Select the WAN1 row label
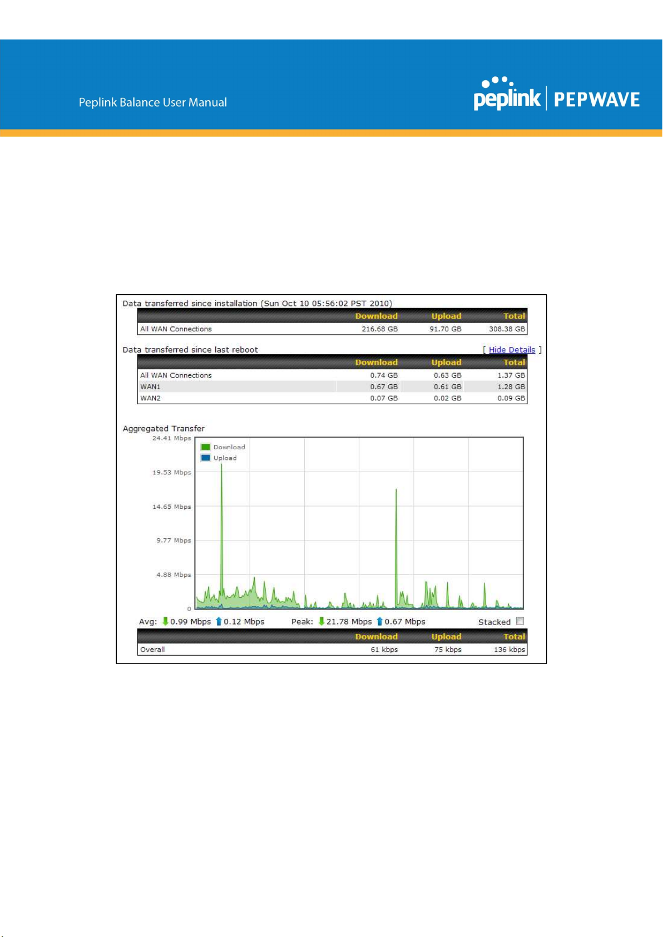This screenshot has width=663, height=937. [150, 386]
